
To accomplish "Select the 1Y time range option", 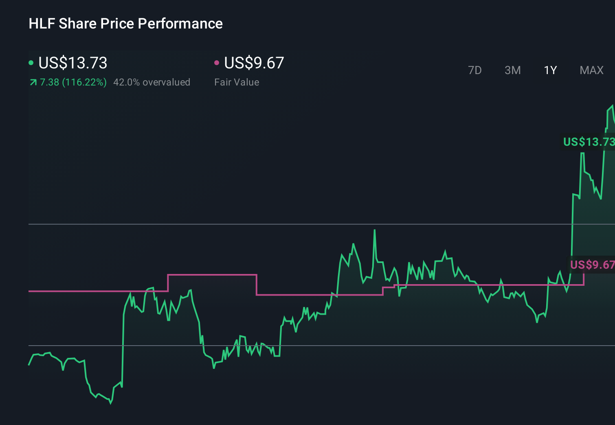I will (550, 70).
